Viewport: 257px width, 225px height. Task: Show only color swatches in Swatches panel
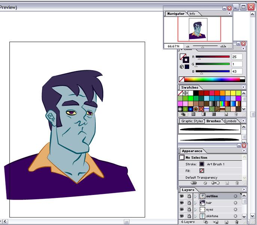[x=193, y=114]
